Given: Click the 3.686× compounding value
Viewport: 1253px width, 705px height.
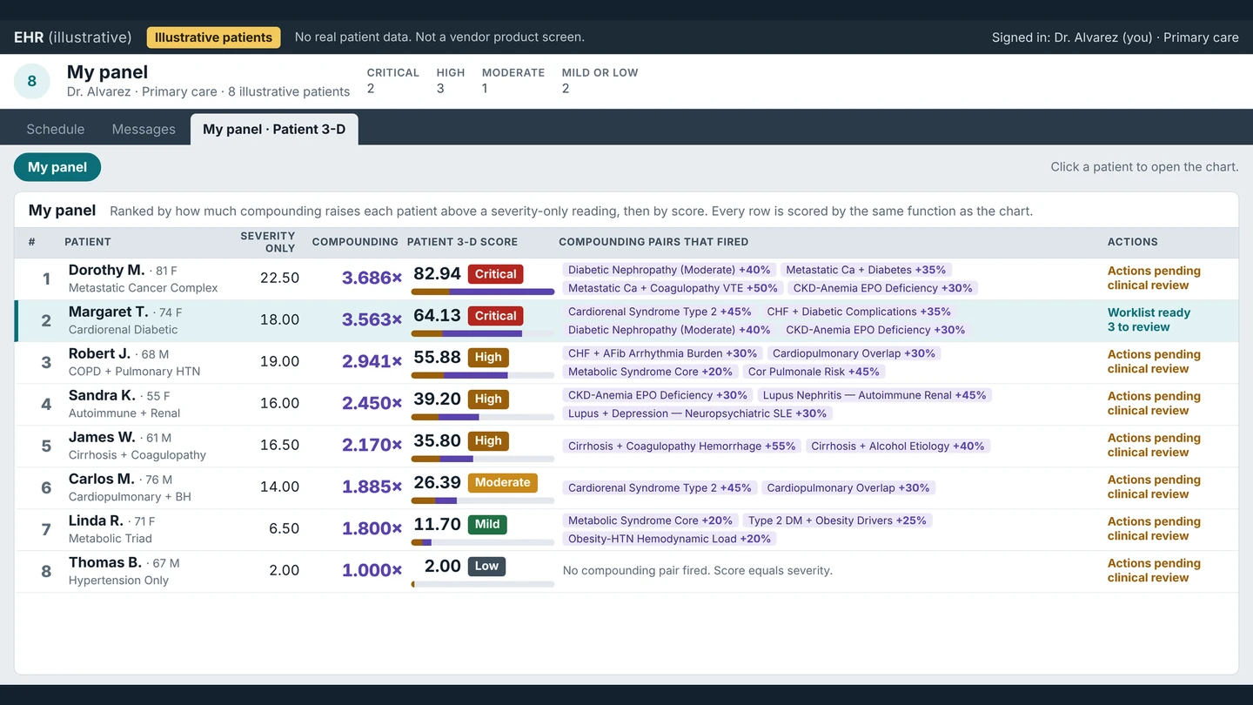Looking at the screenshot, I should (x=372, y=278).
